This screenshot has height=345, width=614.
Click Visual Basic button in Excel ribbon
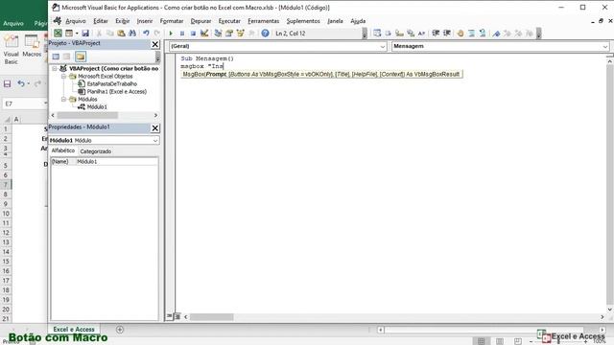tap(11, 49)
